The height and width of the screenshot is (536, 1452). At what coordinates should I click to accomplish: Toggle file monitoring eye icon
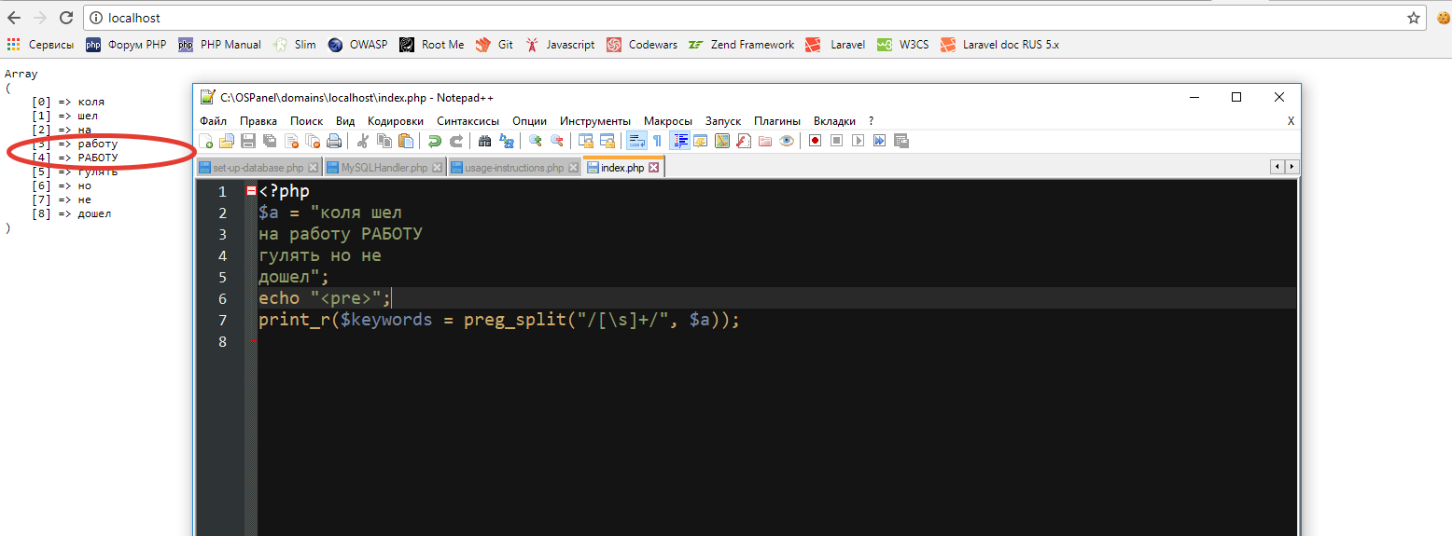pyautogui.click(x=787, y=141)
